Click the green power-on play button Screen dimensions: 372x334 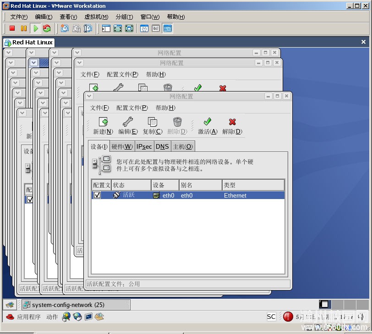pyautogui.click(x=36, y=28)
